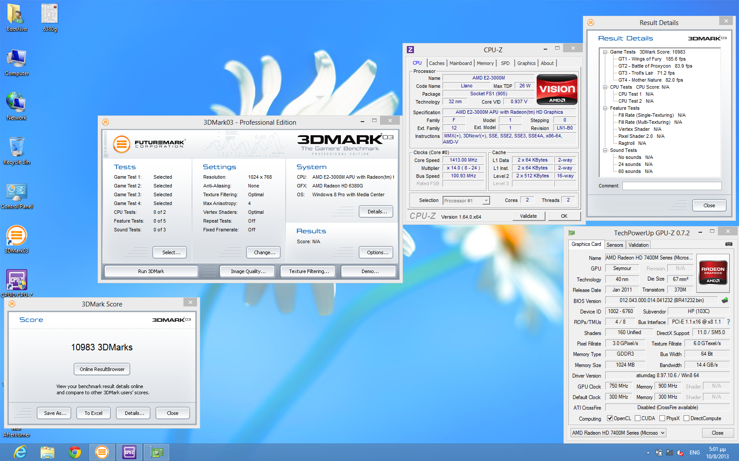Click the Internet Explorer taskbar icon
Viewport: 739px width, 461px height.
[20, 452]
